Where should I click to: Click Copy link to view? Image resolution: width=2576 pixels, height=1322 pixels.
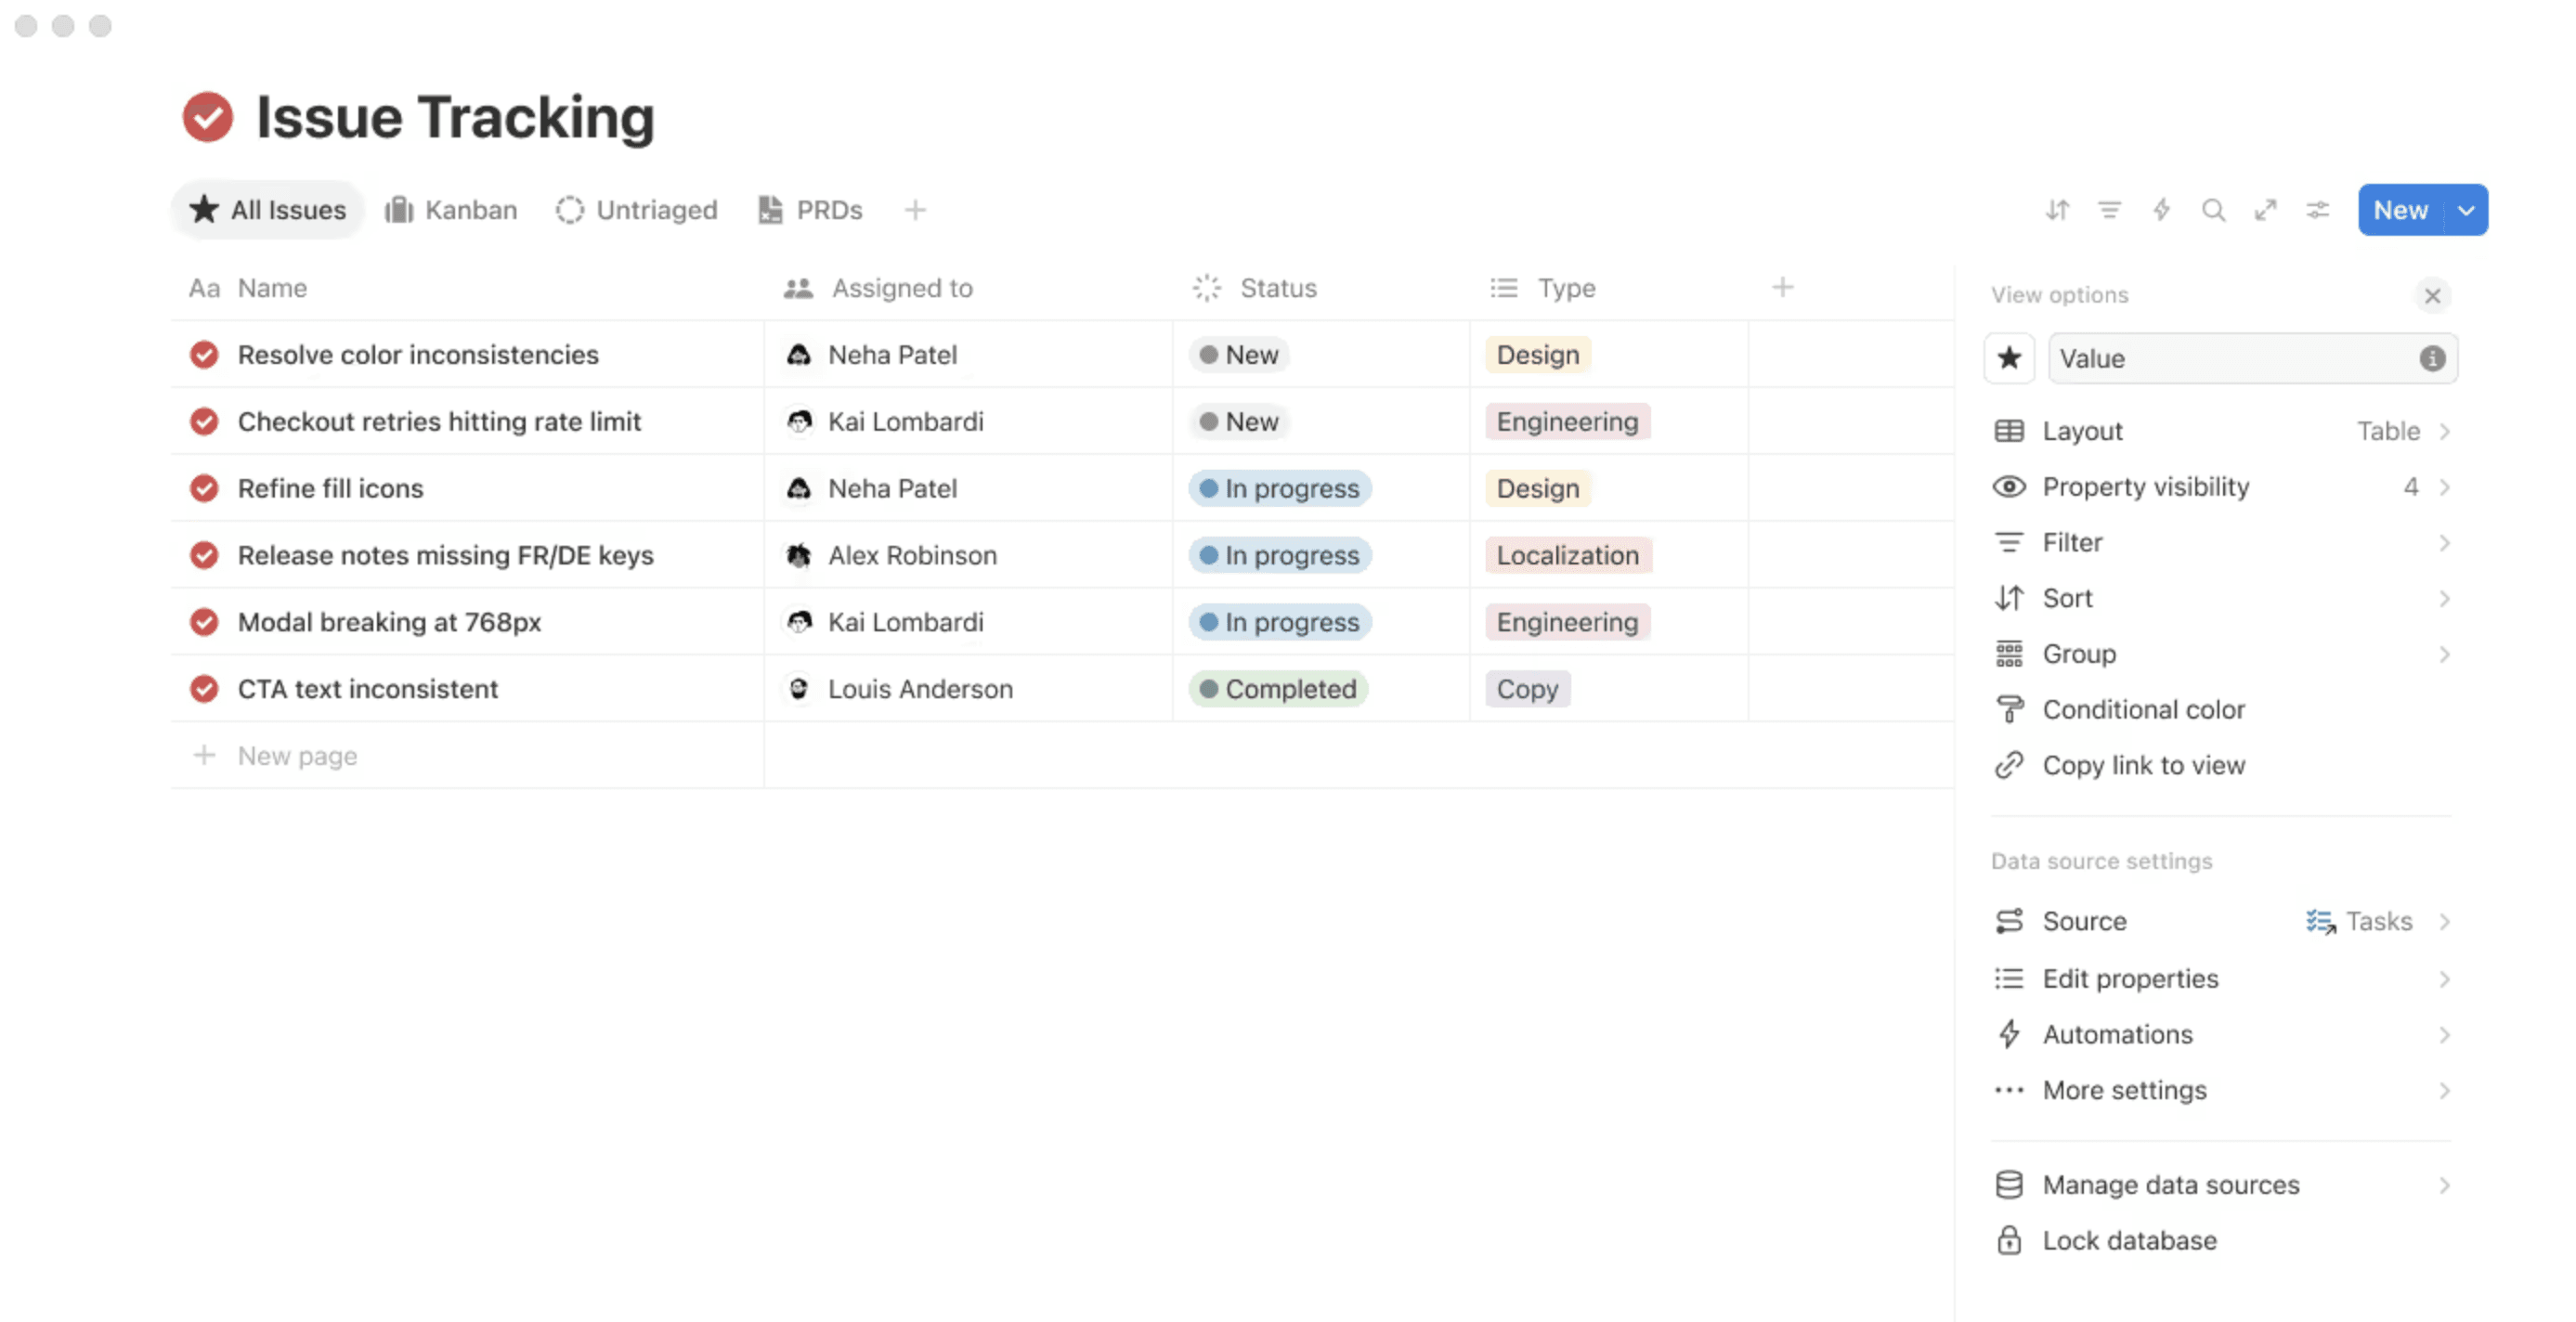(2143, 765)
